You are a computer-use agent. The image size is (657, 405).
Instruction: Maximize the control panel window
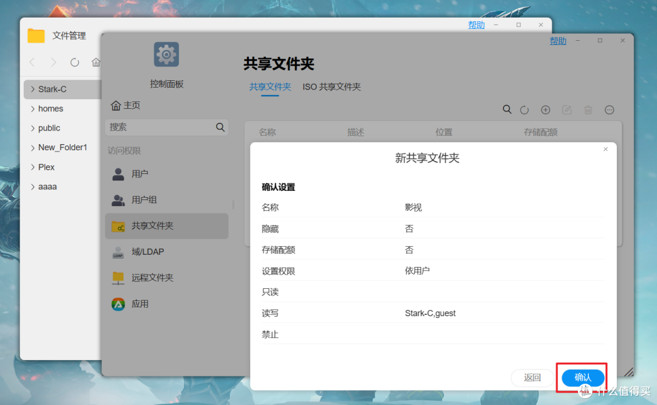[x=600, y=41]
